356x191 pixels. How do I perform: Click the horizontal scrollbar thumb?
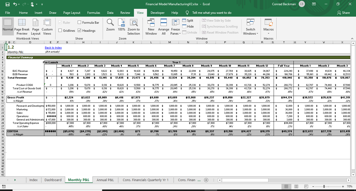(245, 180)
